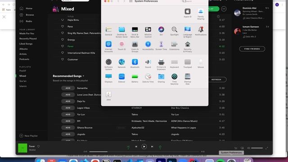Open Screen Time preferences
The width and height of the screenshot is (288, 162).
tap(161, 45)
